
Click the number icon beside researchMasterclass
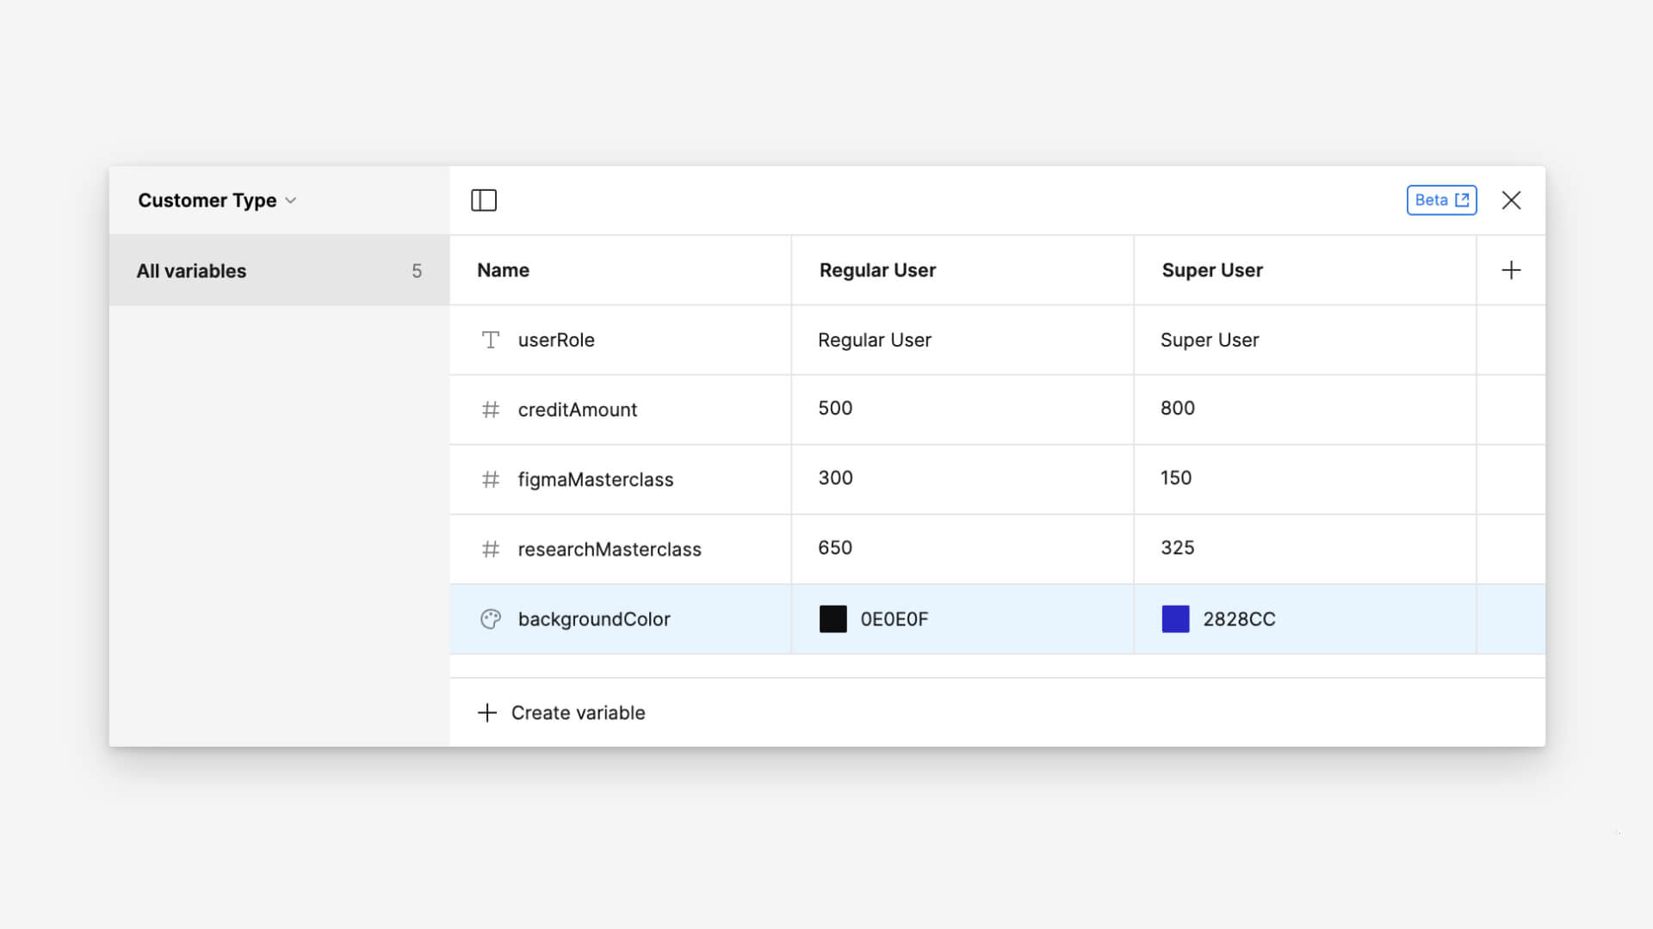click(491, 549)
